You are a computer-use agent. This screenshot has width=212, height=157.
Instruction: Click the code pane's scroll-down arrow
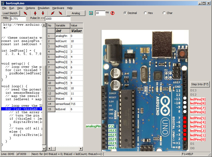[44, 149]
